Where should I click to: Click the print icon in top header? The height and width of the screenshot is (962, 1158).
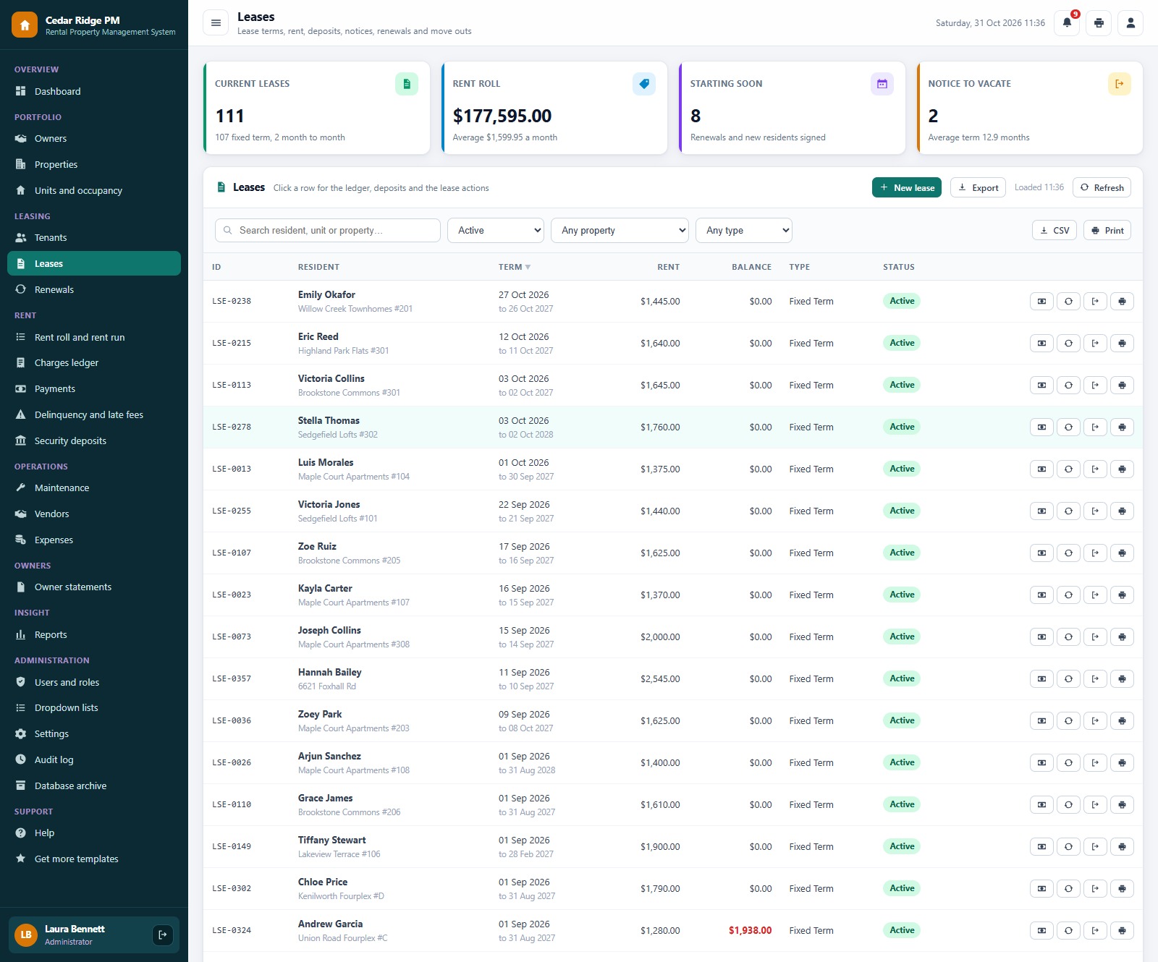(x=1099, y=23)
